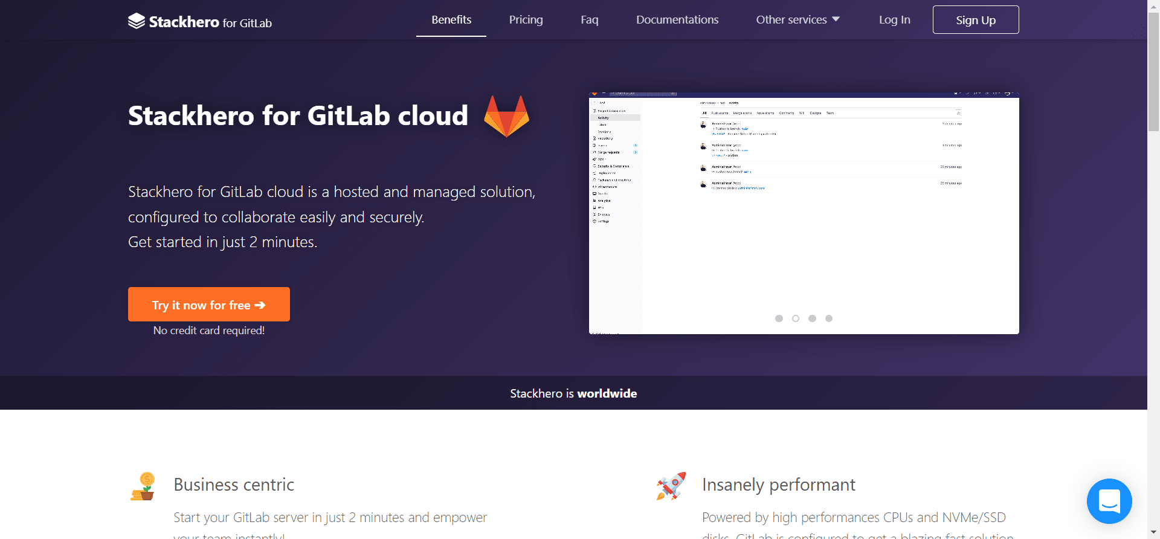Click the Stackhero layered logo icon

tap(137, 21)
